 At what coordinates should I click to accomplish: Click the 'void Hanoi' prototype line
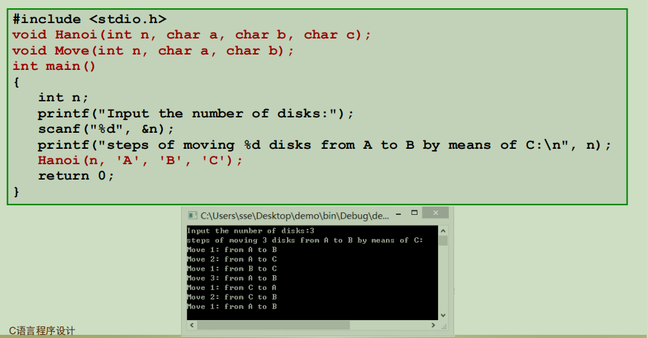(x=192, y=35)
